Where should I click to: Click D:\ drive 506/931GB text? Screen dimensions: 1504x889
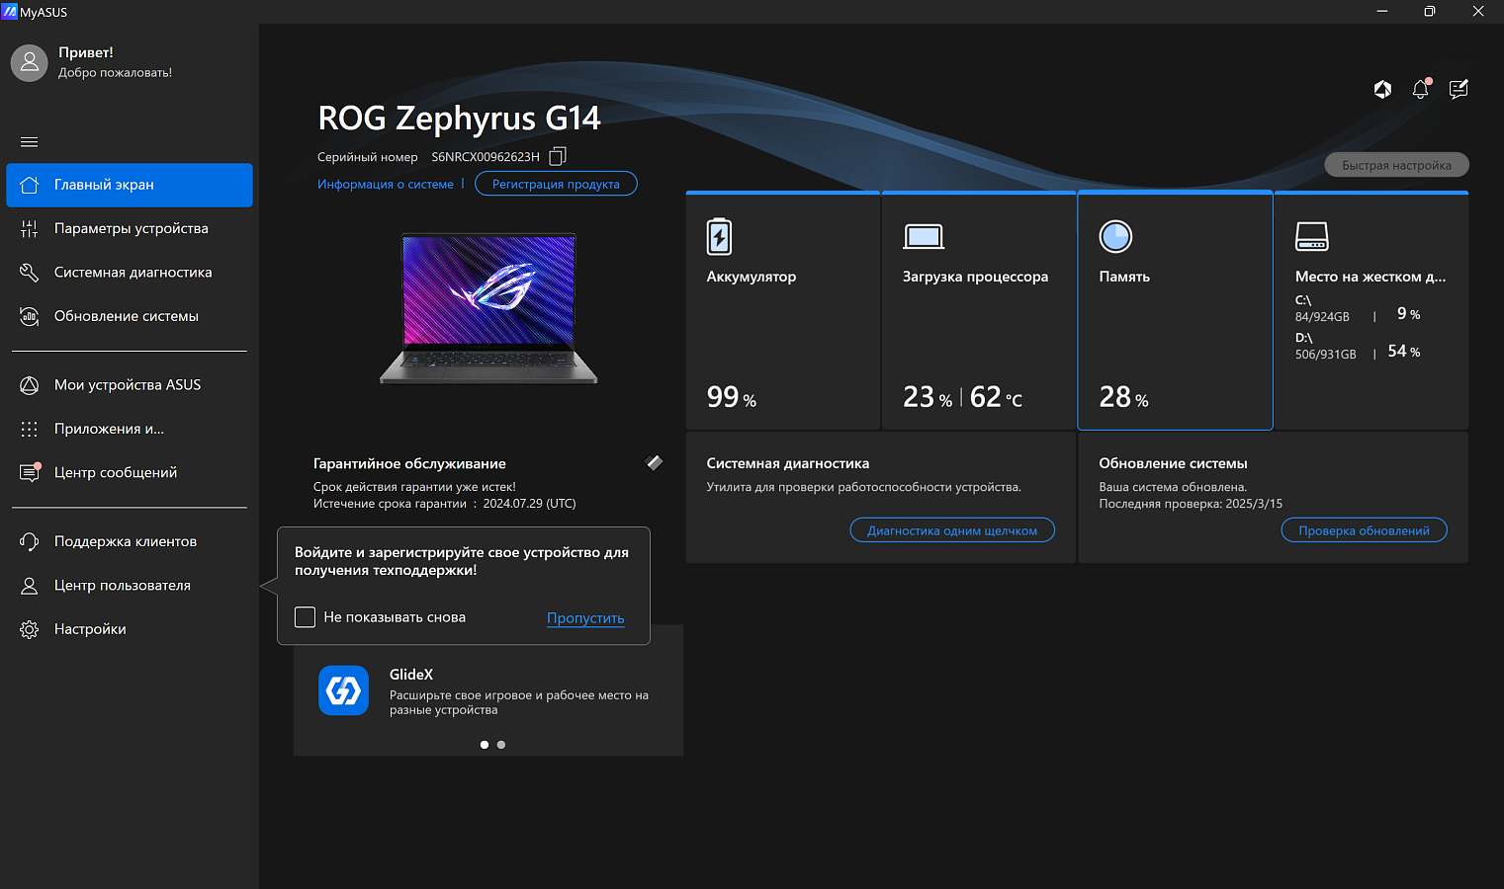coord(1326,355)
